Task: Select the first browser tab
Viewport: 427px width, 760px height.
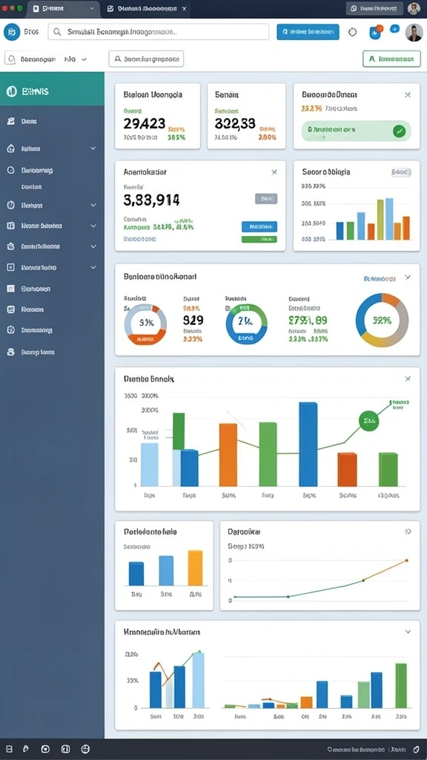Action: pyautogui.click(x=64, y=9)
